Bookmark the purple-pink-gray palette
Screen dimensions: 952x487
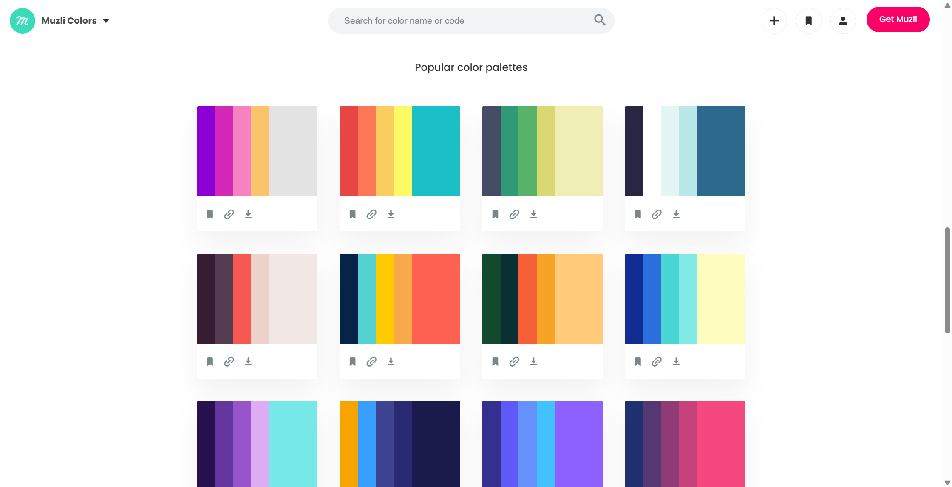coord(210,214)
